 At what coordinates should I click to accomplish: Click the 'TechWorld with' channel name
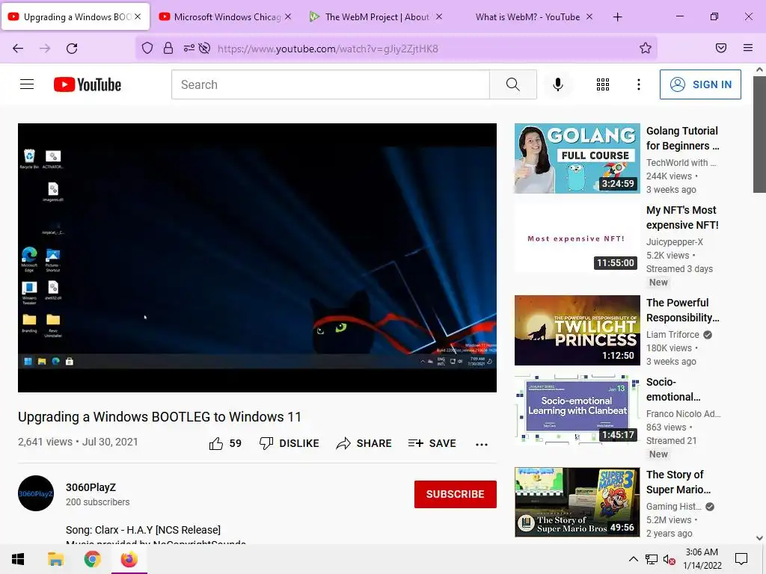click(681, 163)
